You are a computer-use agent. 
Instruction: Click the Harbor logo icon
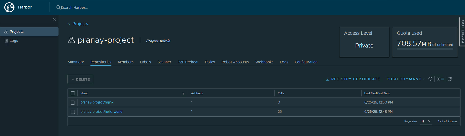[x=9, y=7]
